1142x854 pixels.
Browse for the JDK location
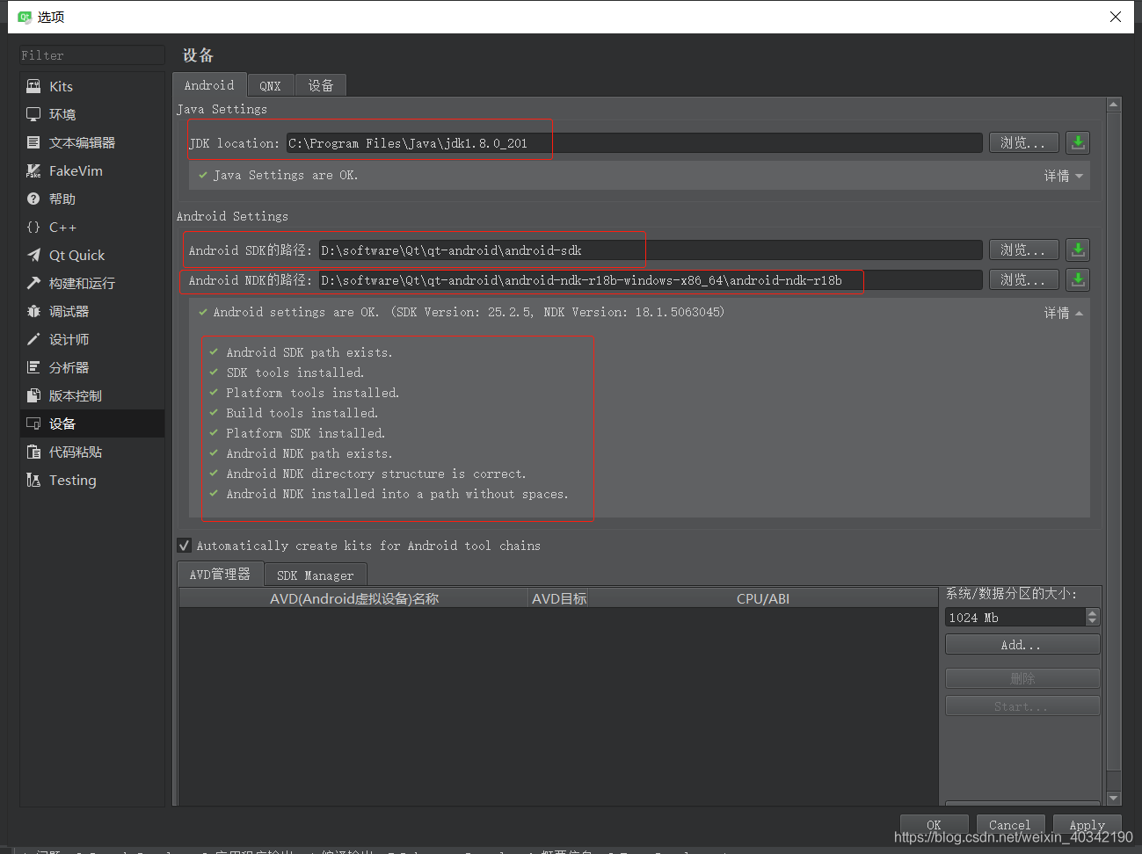(x=1023, y=142)
